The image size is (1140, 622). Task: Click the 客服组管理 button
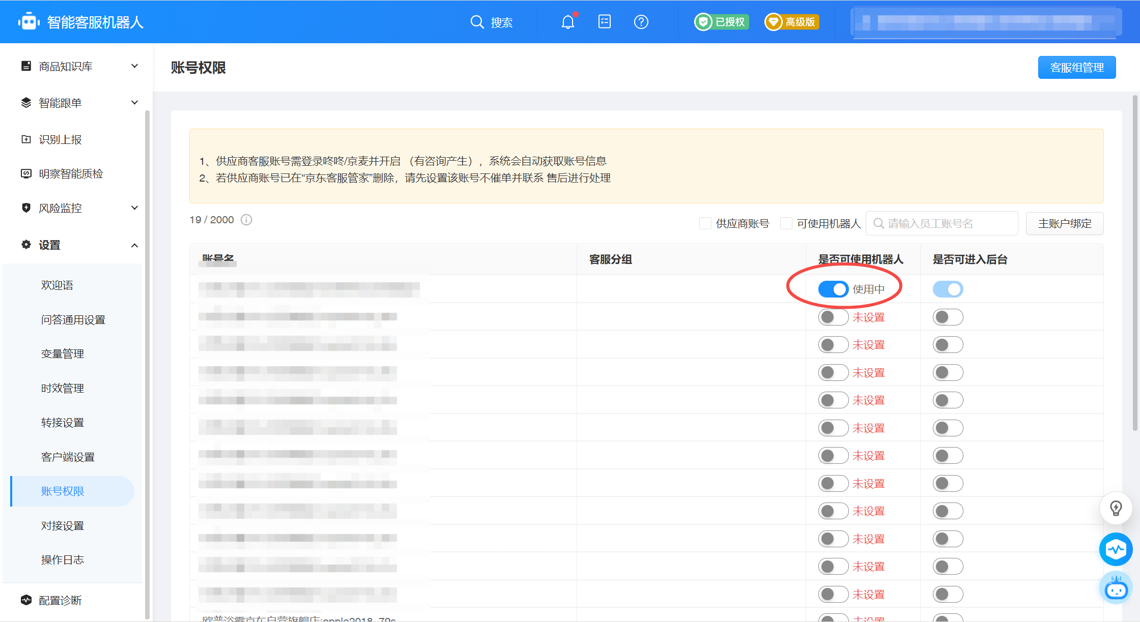click(1077, 67)
